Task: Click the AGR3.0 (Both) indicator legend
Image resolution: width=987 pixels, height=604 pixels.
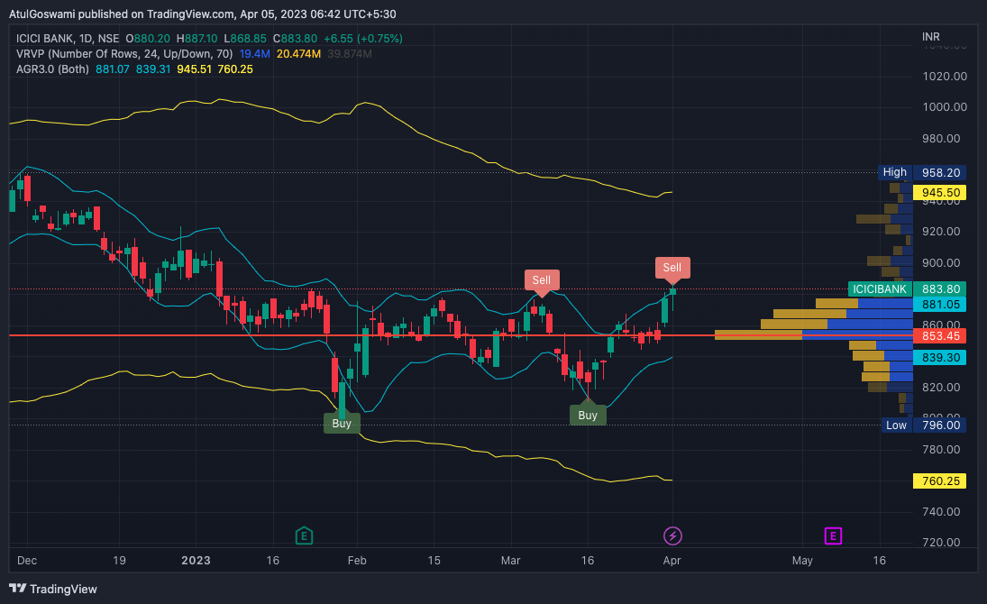Action: (53, 69)
